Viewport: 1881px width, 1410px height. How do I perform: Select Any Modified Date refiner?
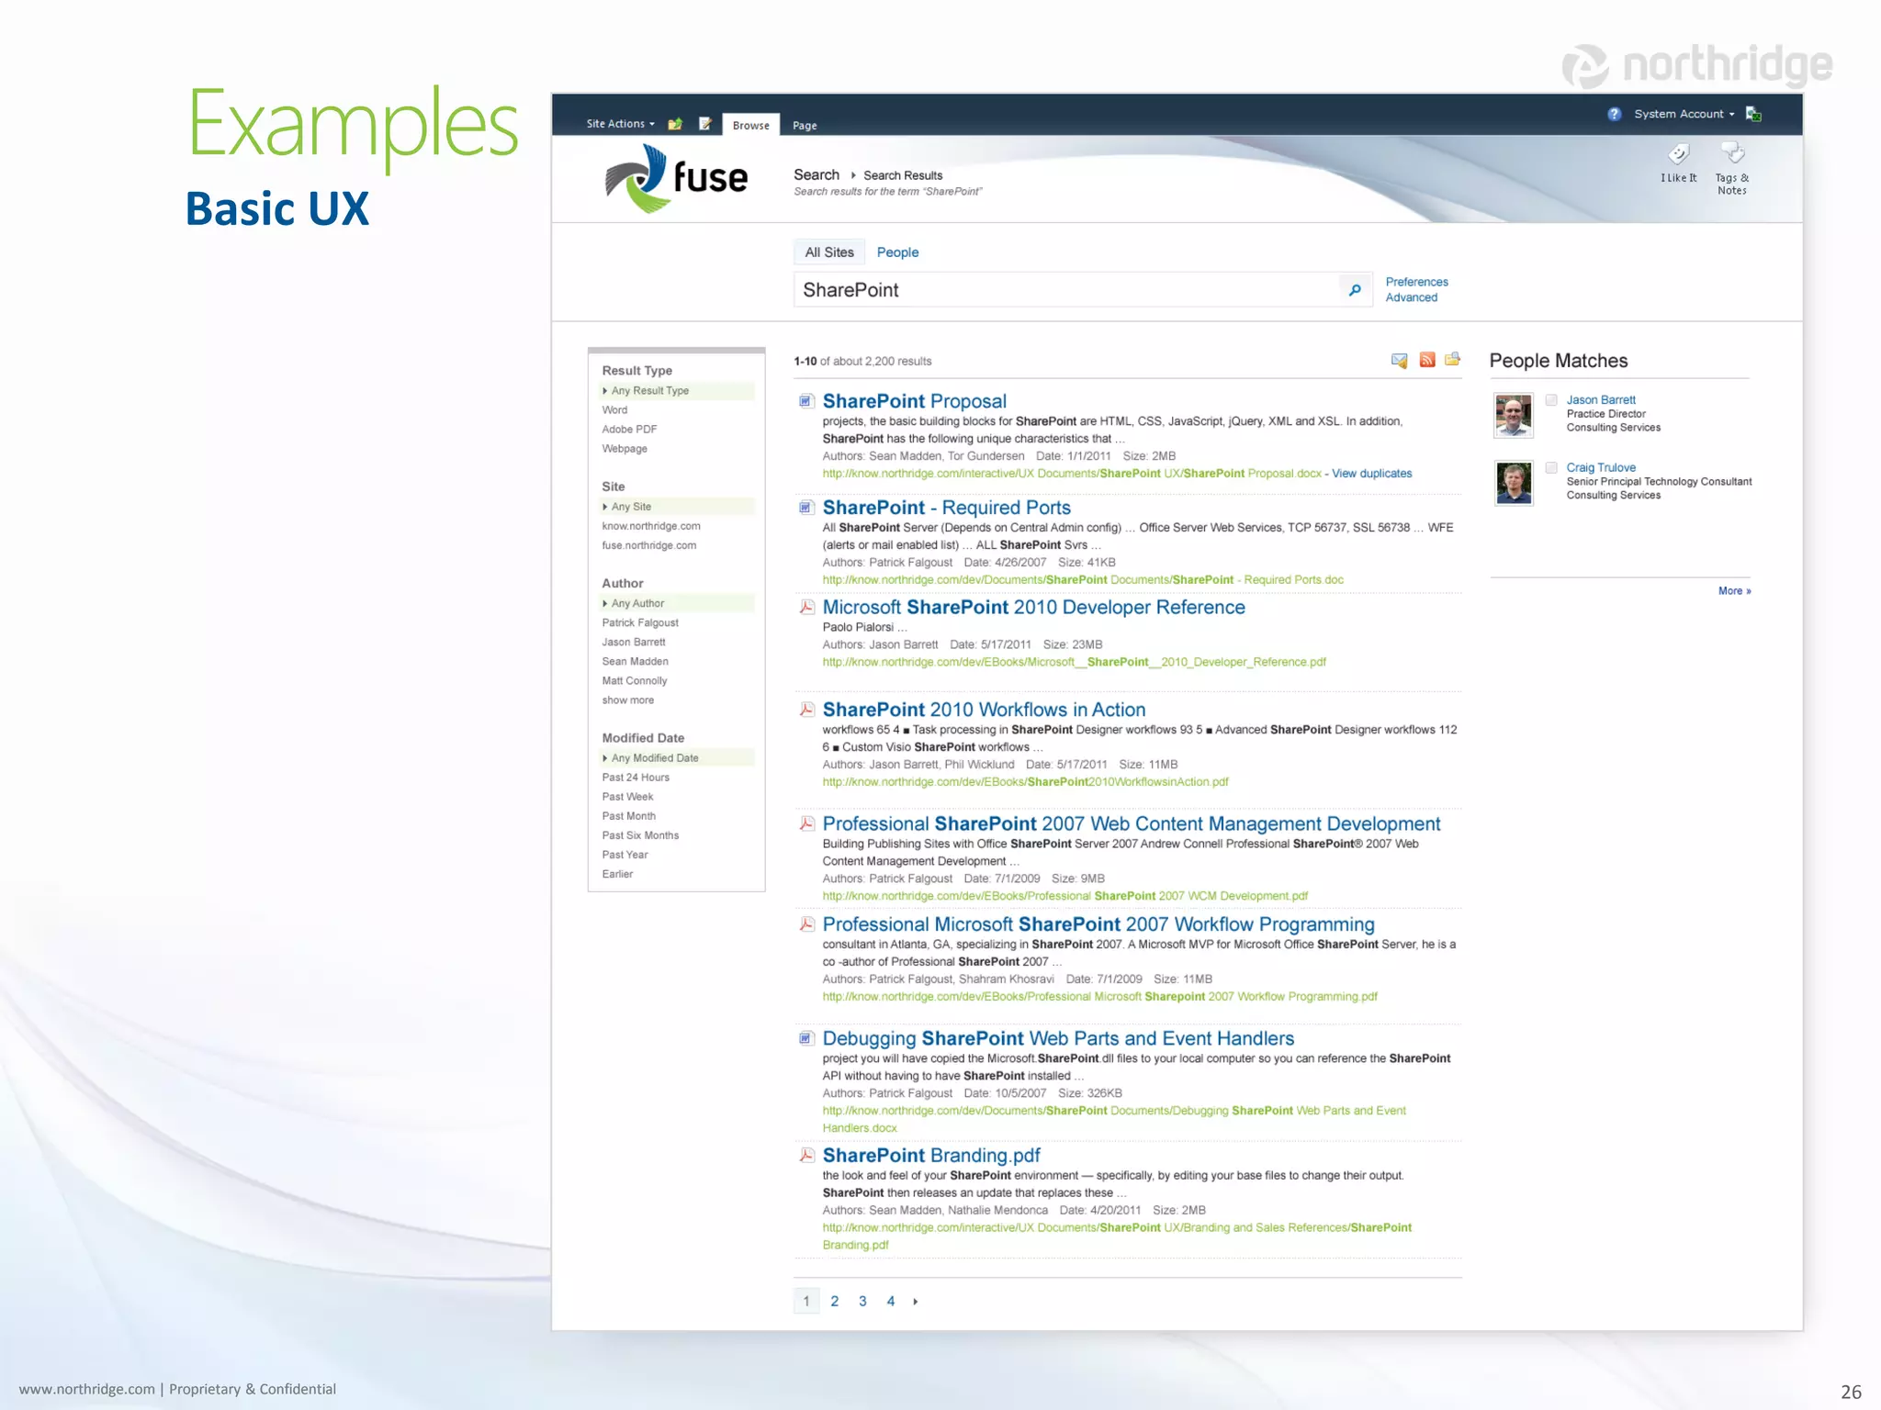(x=678, y=758)
